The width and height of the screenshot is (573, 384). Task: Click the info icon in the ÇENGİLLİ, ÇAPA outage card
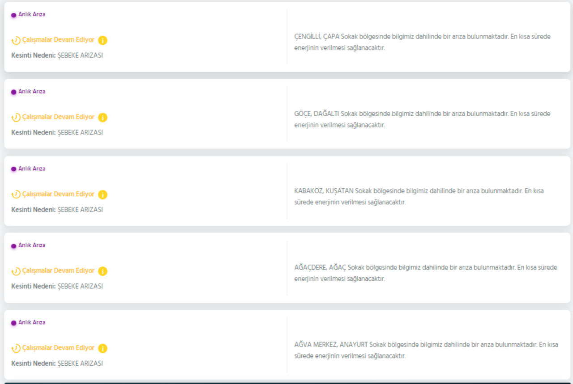(x=103, y=40)
